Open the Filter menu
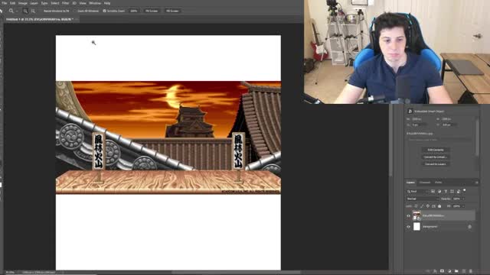This screenshot has height=275, width=490. 65,3
